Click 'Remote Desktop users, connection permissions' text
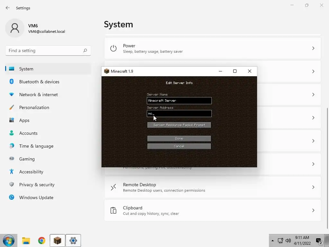This screenshot has width=329, height=247. pos(164,190)
